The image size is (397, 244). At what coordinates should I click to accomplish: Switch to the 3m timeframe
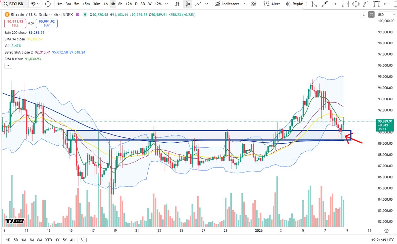click(x=68, y=4)
